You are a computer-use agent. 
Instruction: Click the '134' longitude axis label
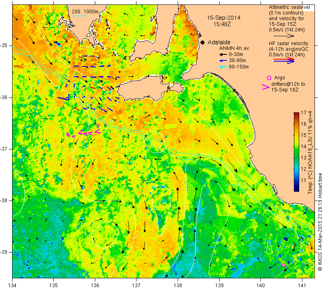[x=13, y=286]
